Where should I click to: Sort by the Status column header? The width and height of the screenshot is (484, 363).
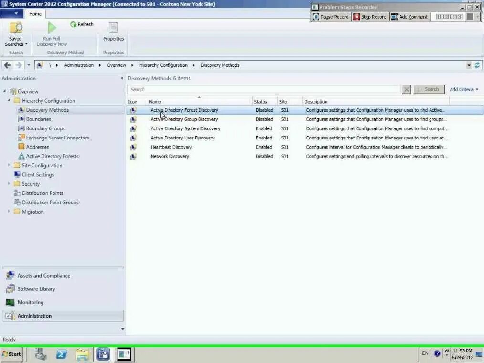(264, 101)
